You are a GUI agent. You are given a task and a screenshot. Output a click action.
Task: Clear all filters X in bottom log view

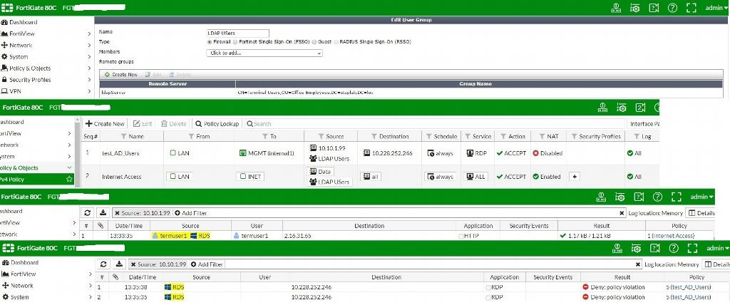click(x=638, y=264)
